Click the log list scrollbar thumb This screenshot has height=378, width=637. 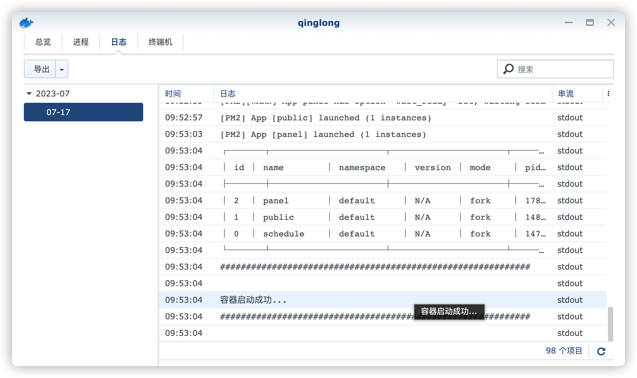tap(610, 324)
